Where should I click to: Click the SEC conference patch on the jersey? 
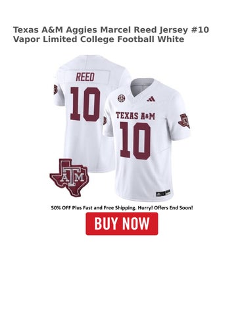coord(121,98)
